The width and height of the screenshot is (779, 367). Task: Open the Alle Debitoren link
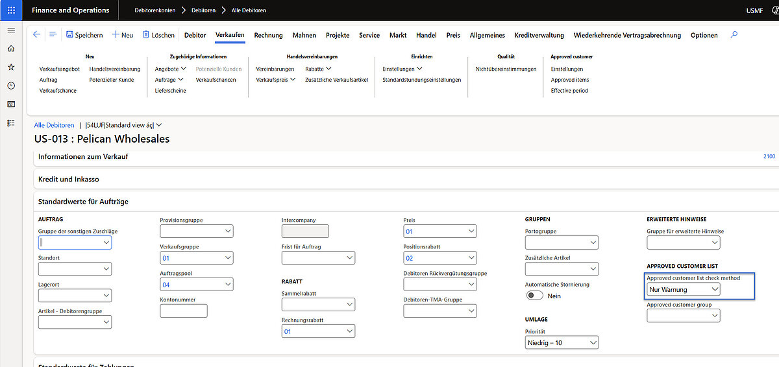click(x=54, y=125)
